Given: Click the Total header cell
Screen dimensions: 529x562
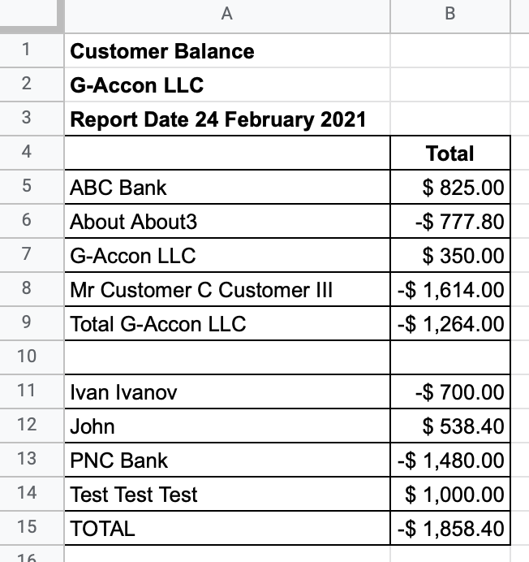Looking at the screenshot, I should tap(450, 153).
